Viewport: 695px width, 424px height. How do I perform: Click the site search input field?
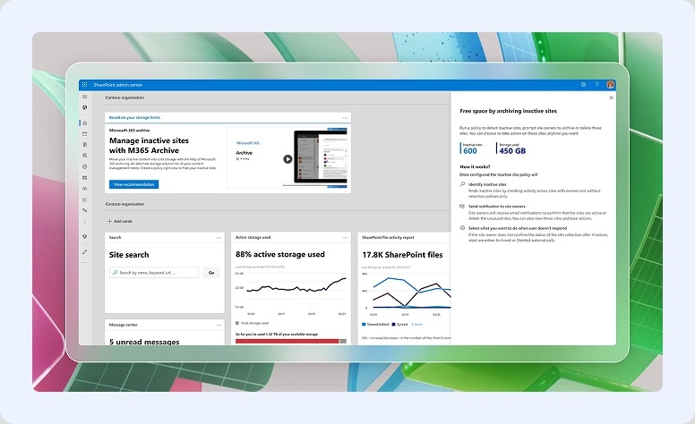[x=154, y=273]
